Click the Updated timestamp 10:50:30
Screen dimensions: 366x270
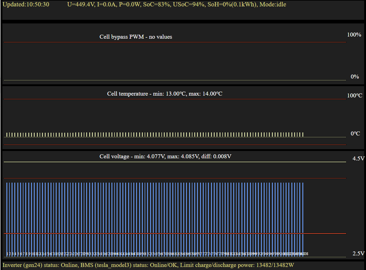click(x=26, y=5)
